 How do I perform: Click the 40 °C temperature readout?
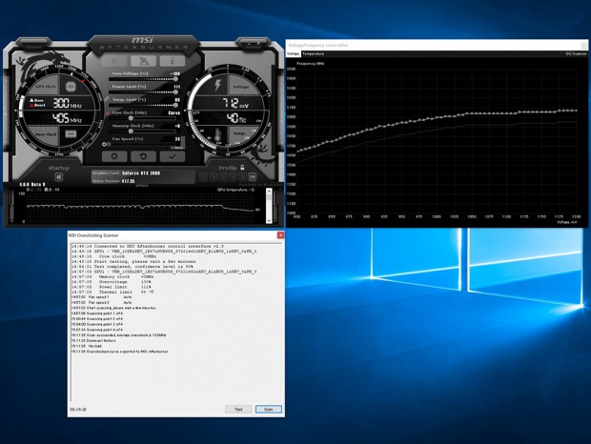[236, 118]
